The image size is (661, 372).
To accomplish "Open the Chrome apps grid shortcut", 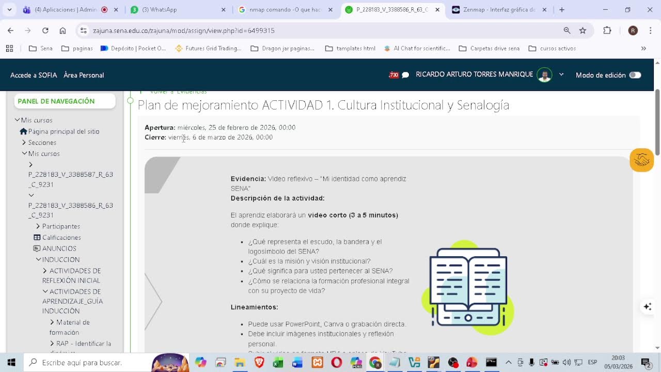I will 9,49.
